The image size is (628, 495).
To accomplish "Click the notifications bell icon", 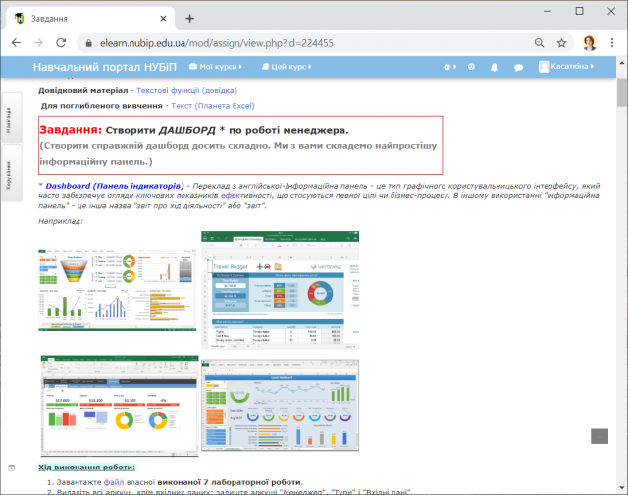I will [494, 67].
